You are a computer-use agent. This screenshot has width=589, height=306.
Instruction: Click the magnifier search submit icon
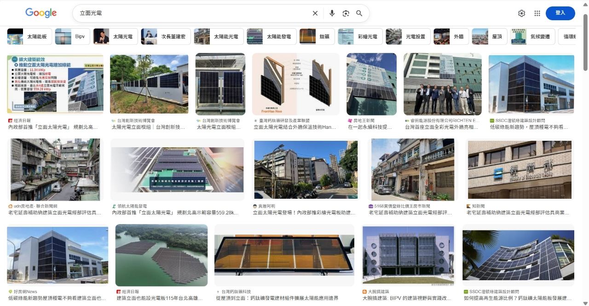click(359, 13)
